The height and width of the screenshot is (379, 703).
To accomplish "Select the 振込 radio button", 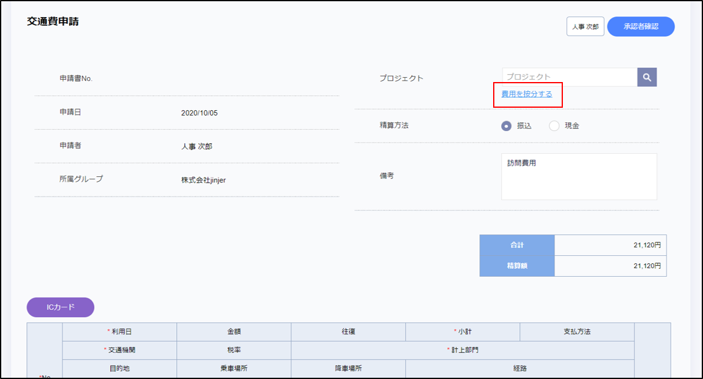I will click(x=506, y=126).
